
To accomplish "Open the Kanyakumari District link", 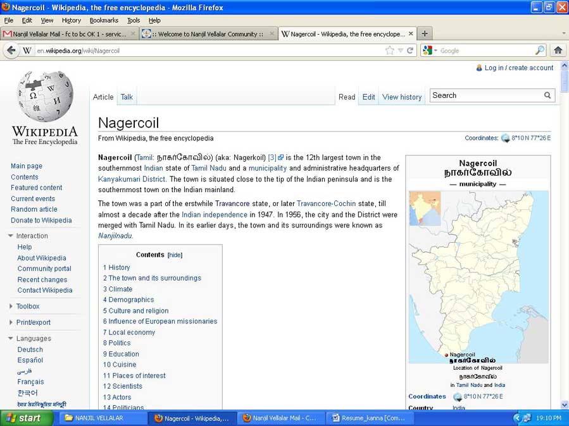I will 131,179.
